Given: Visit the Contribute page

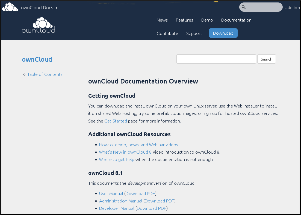Looking at the screenshot, I should [x=167, y=34].
